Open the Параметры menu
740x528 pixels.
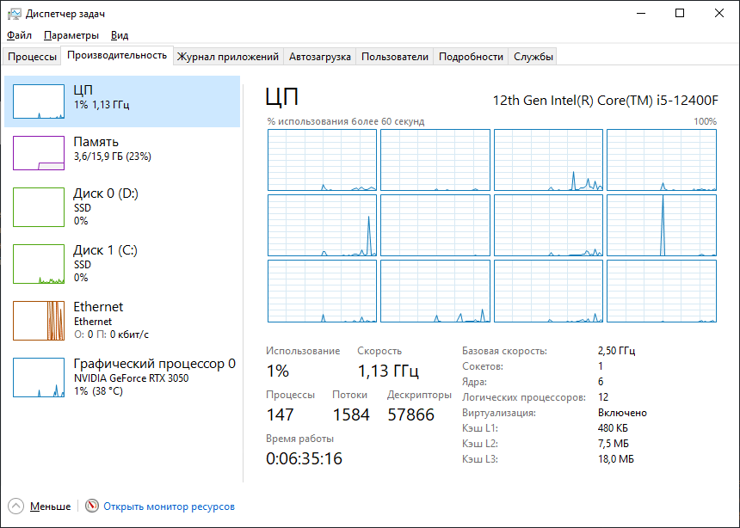(x=71, y=35)
